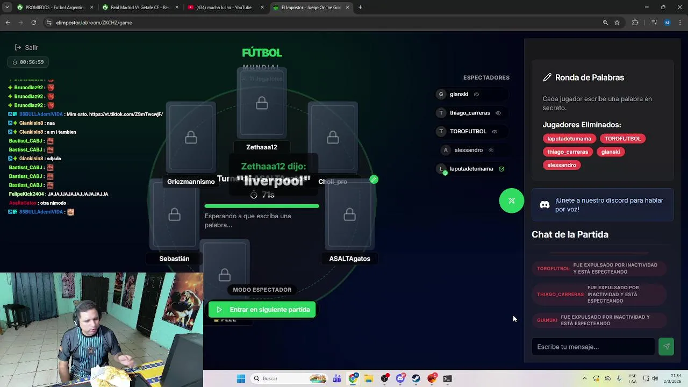Click the pencil icon beside Ronda de Palabras

tap(547, 77)
